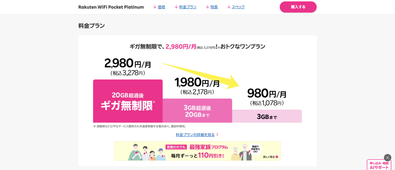Click the 購入する purchase button

pyautogui.click(x=298, y=7)
